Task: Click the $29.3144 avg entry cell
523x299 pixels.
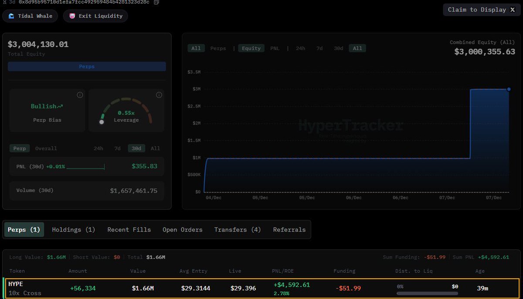Action: pyautogui.click(x=196, y=288)
